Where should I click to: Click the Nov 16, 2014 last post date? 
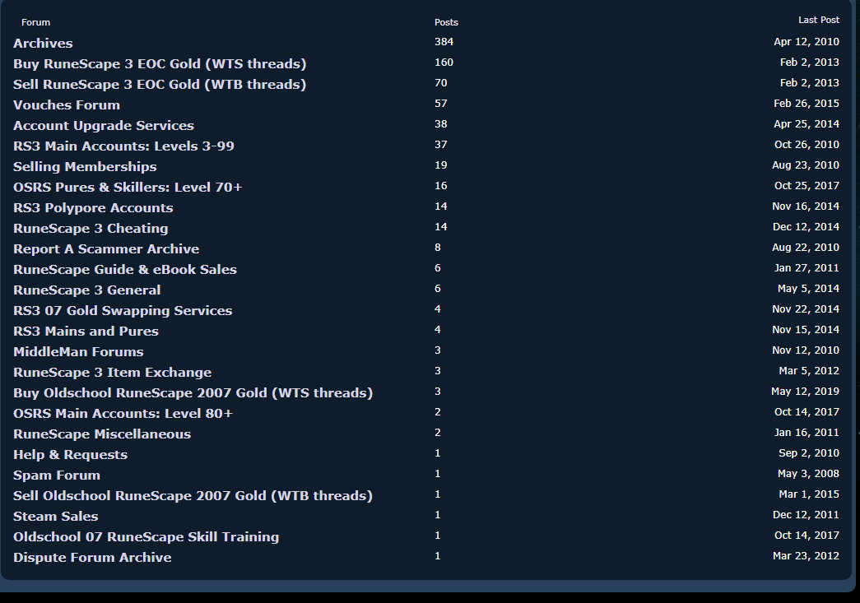click(806, 206)
